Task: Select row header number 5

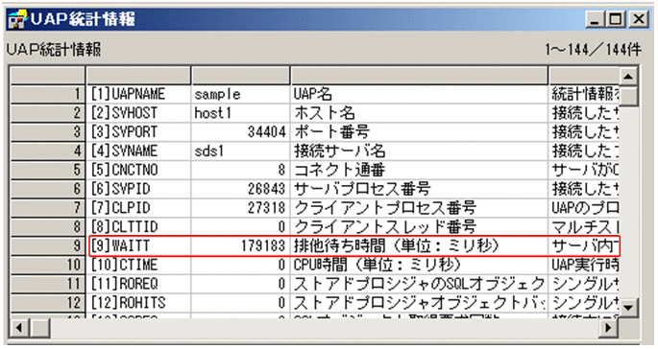Action: point(48,170)
